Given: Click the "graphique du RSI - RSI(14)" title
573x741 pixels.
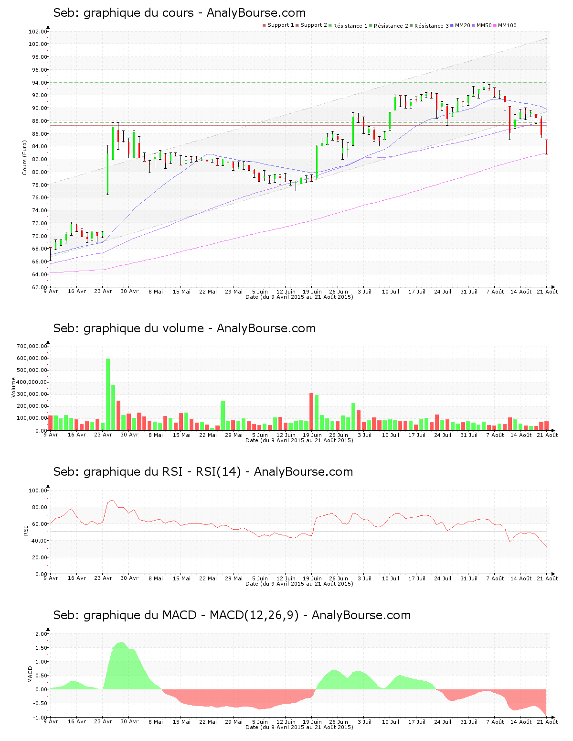Looking at the screenshot, I should tap(162, 472).
